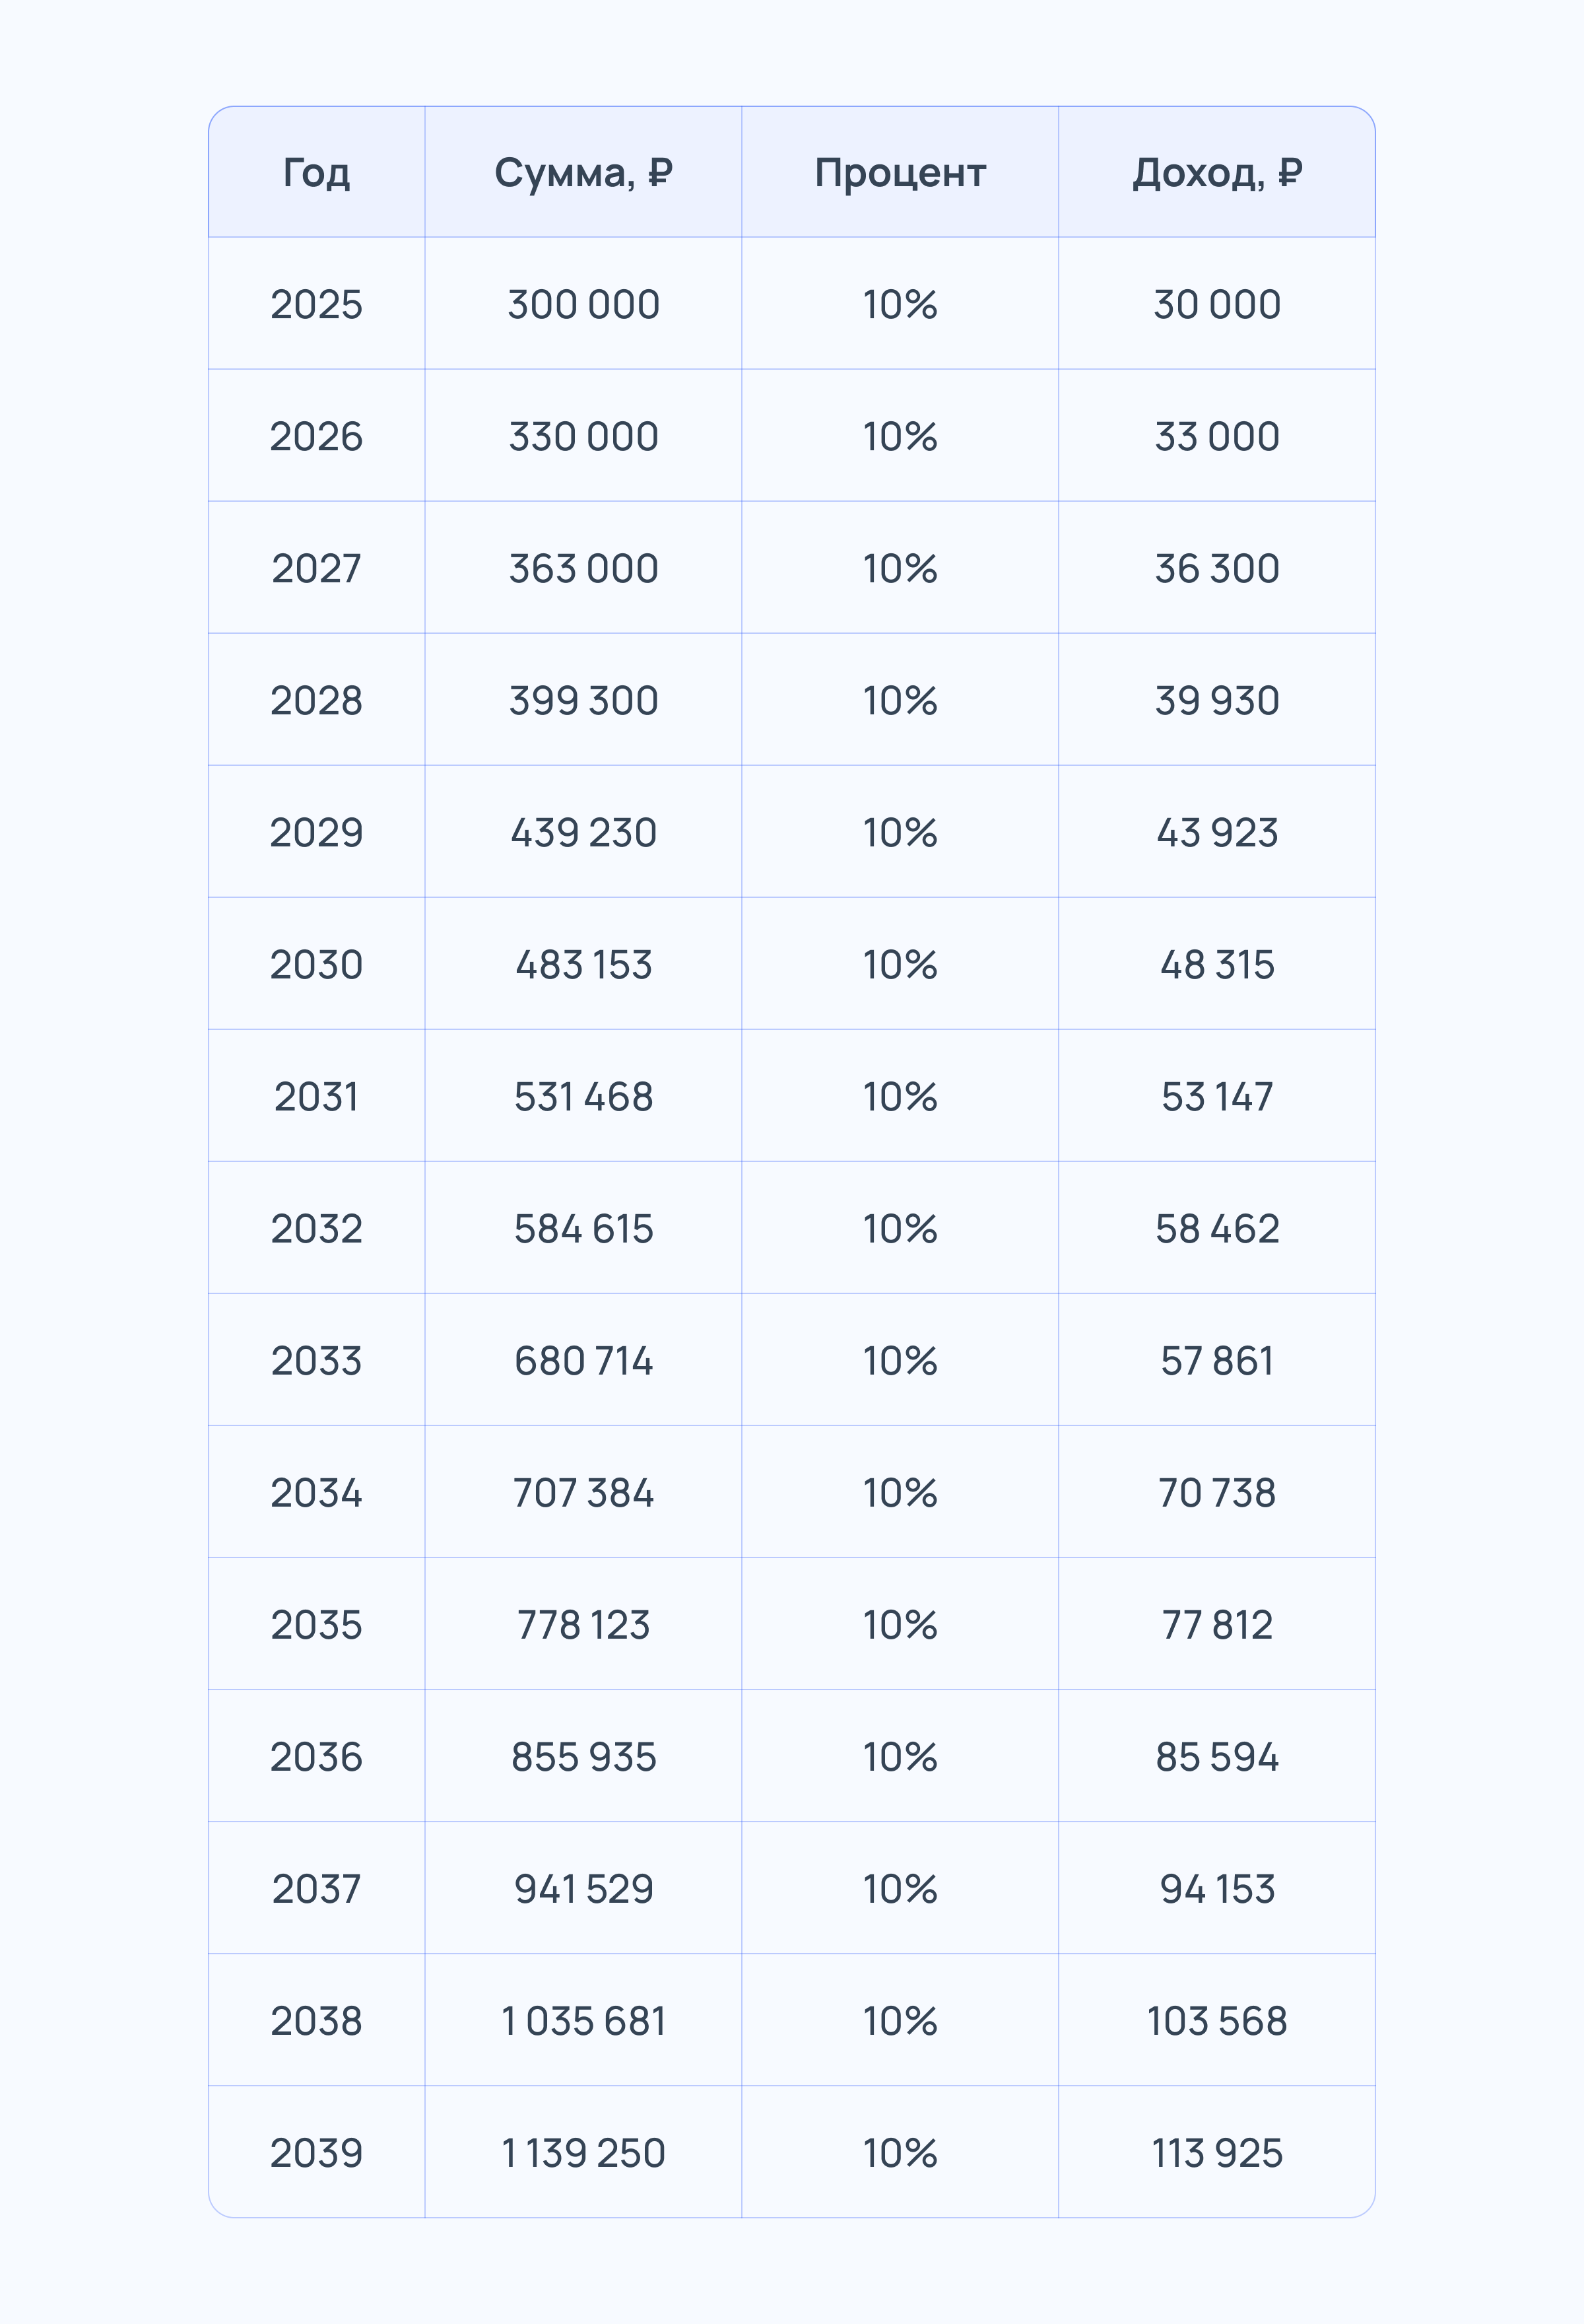Select the sum 941 529 cell
The height and width of the screenshot is (2324, 1584).
click(x=583, y=1888)
